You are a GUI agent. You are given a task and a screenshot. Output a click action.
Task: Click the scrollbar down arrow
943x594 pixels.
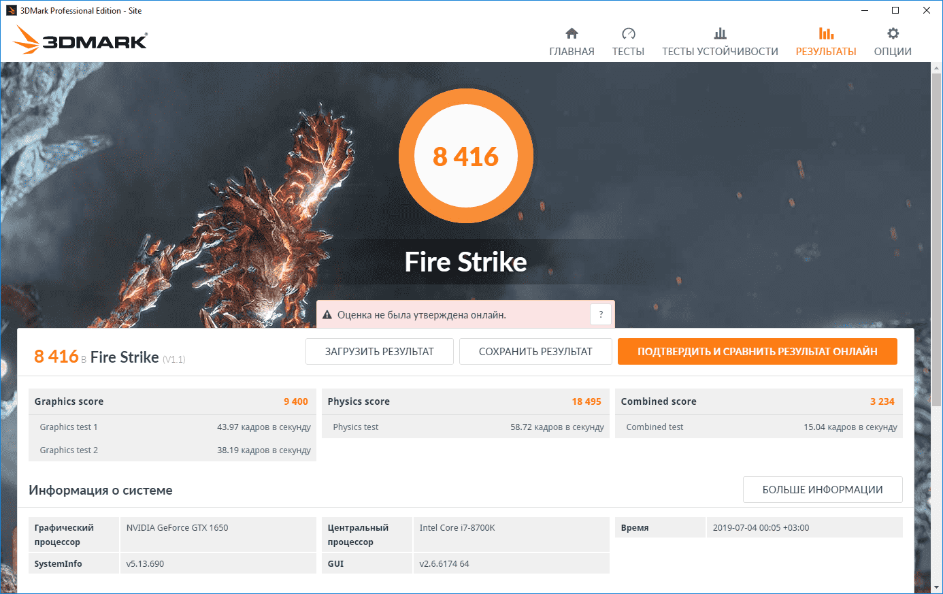[937, 587]
